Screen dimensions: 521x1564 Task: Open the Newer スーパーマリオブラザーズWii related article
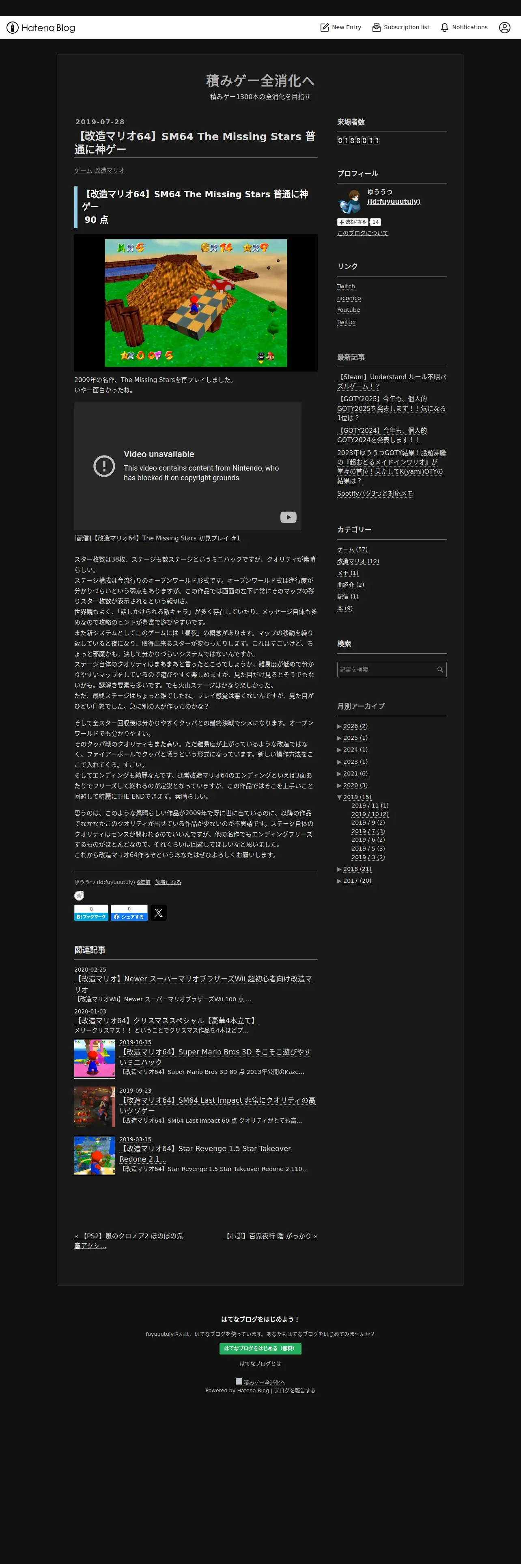(194, 984)
